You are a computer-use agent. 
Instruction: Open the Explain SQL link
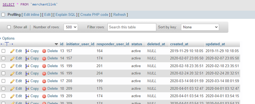coord(65,15)
